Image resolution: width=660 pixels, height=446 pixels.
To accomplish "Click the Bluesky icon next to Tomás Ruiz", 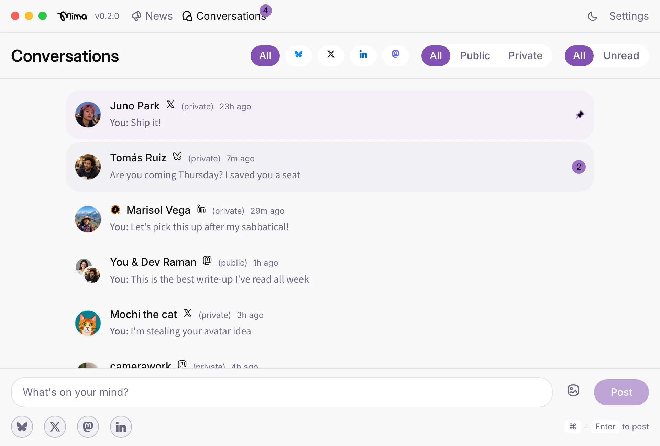I will click(177, 157).
